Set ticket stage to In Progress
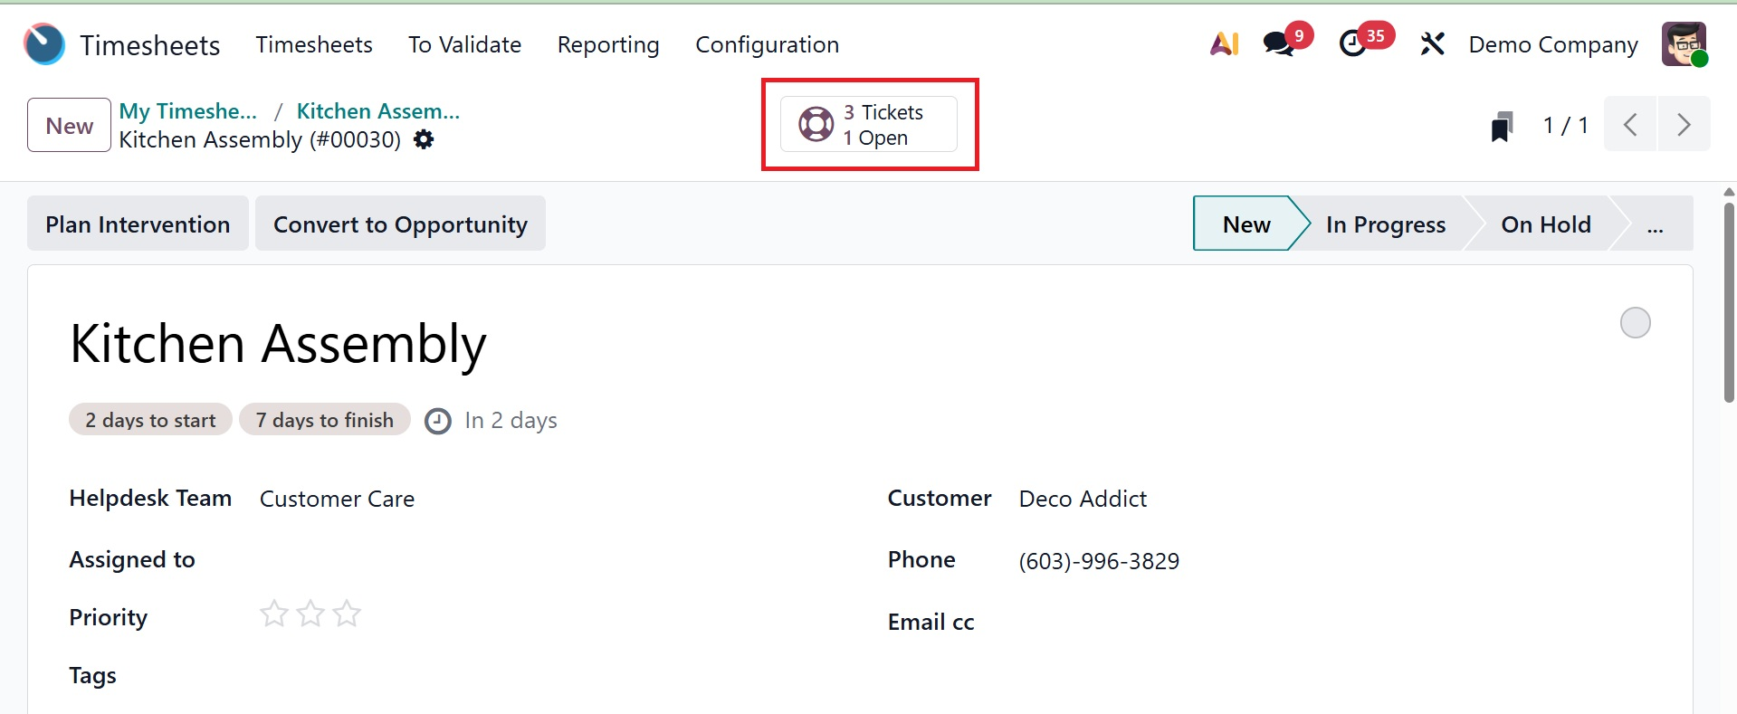 pos(1385,224)
